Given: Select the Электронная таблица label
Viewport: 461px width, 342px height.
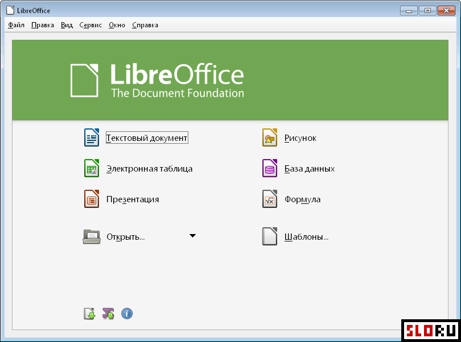Looking at the screenshot, I should (x=149, y=169).
